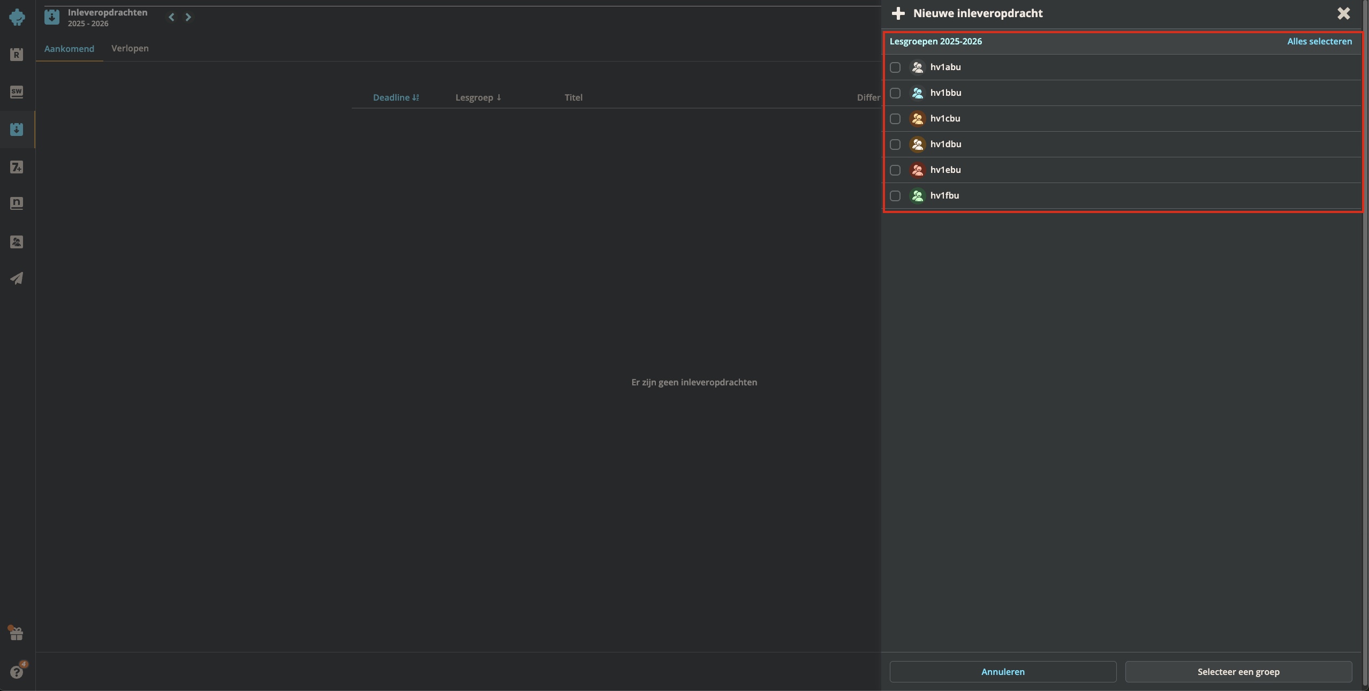Open the gift box icon

17,634
